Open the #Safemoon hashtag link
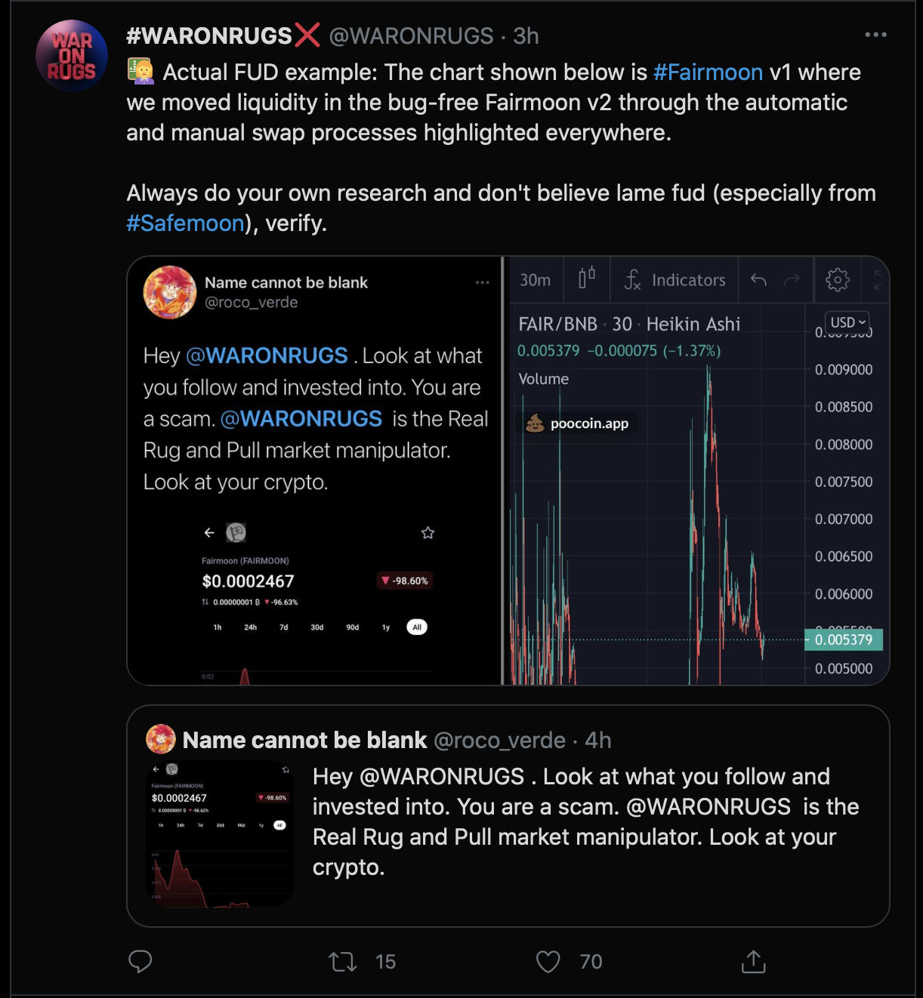923x998 pixels. (x=185, y=223)
